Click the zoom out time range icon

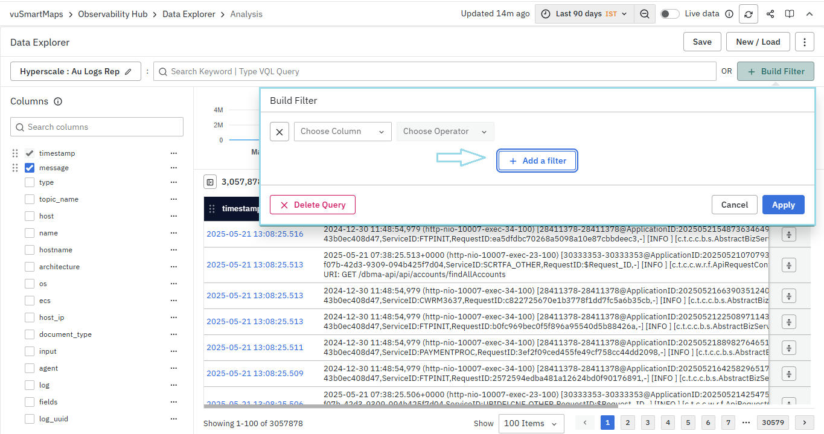pyautogui.click(x=645, y=14)
